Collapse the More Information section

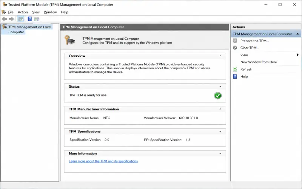tap(220, 153)
